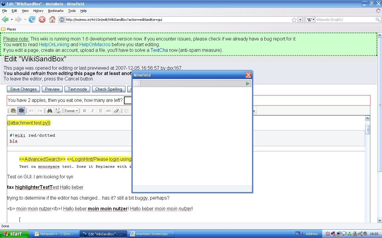Toggle Underline formatting in editor toolbar
The image size is (382, 238).
point(100,111)
